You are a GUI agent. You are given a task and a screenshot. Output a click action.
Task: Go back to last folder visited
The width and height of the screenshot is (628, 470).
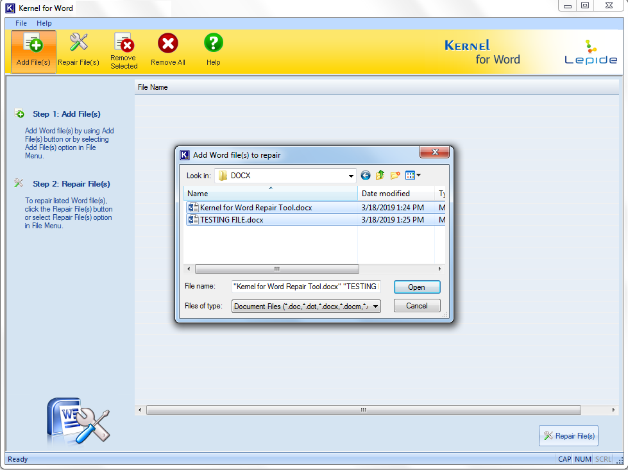[365, 175]
